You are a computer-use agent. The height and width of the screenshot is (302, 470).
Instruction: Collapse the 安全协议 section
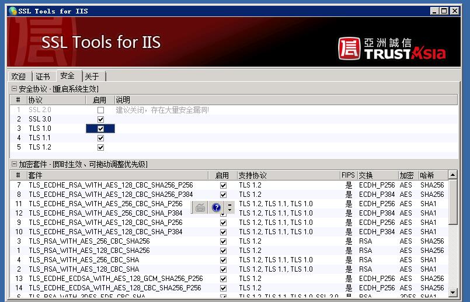point(15,89)
